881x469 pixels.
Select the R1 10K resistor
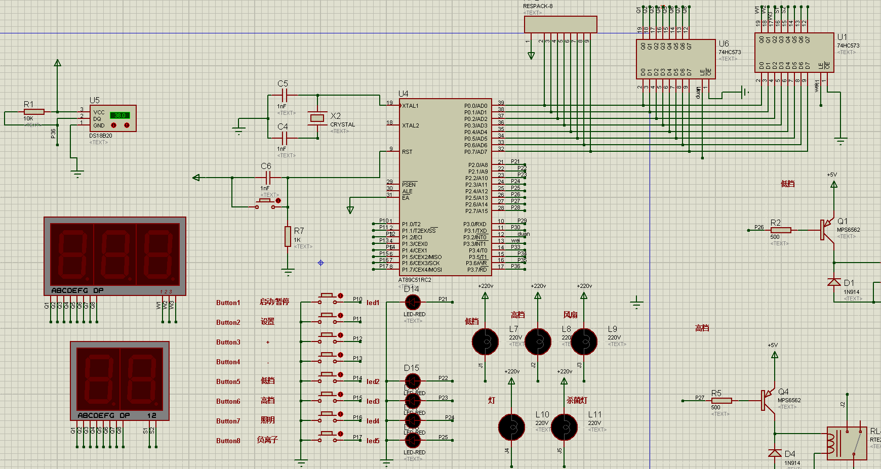34,112
